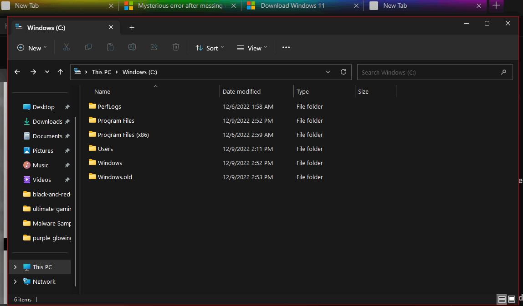
Task: Open Desktop in the navigation pane
Action: [x=43, y=107]
